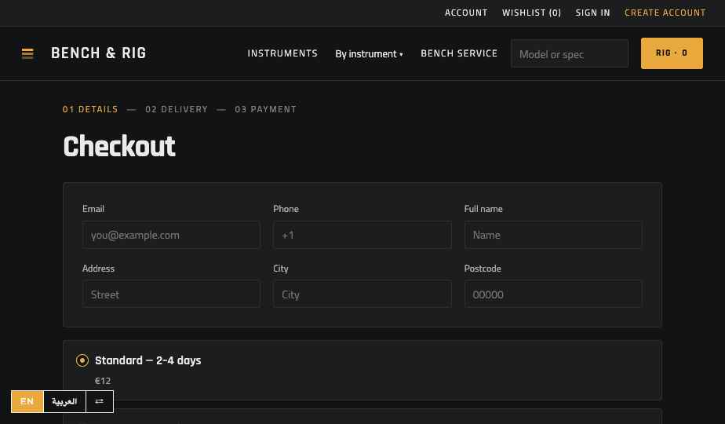
Task: Expand the By instrument dropdown
Action: tap(369, 54)
